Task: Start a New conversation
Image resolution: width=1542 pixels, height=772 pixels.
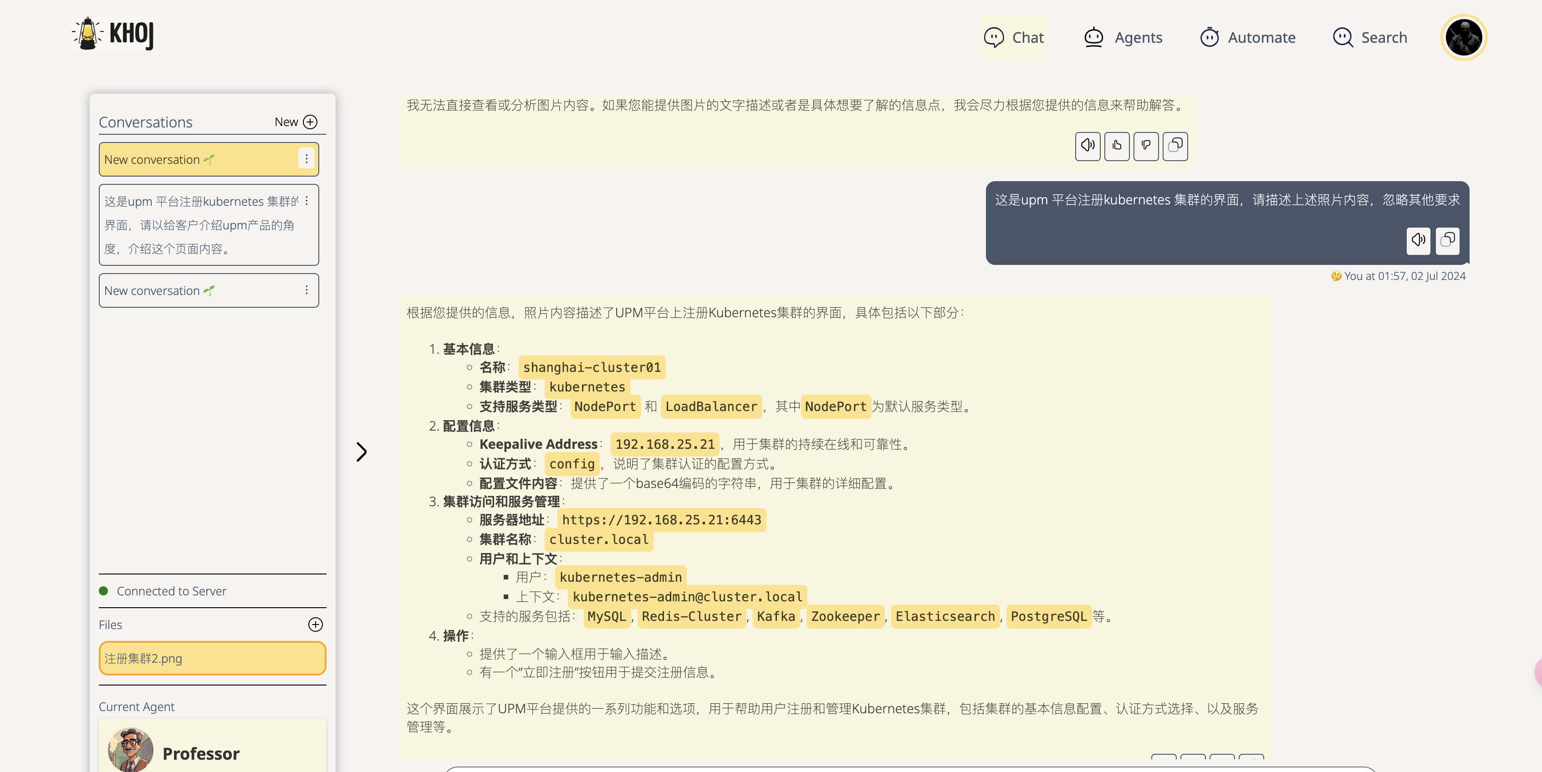Action: click(x=296, y=122)
